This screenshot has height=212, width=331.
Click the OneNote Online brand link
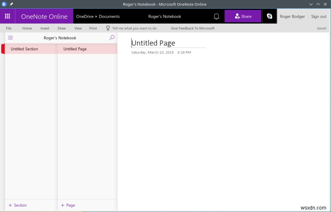44,17
